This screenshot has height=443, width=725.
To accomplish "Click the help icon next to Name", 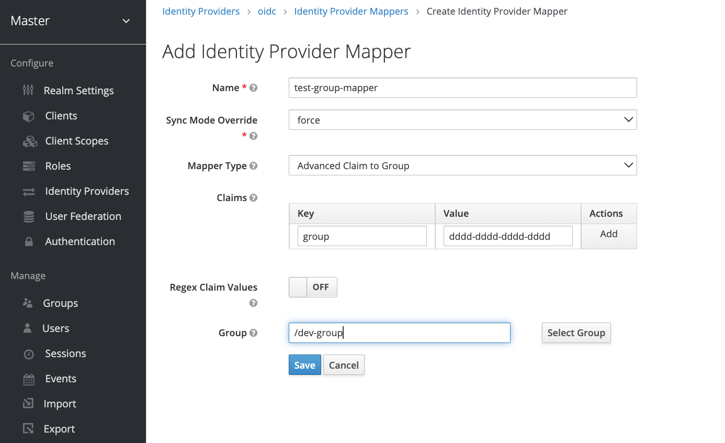I will [254, 88].
